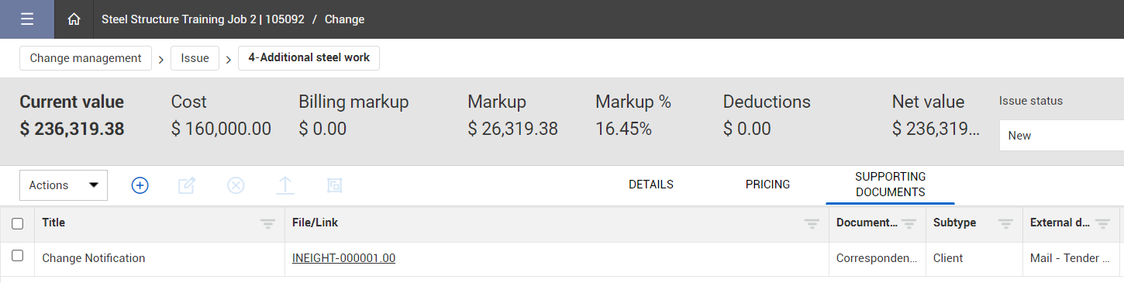Open the INEIGHT-000001.00 file link

343,258
